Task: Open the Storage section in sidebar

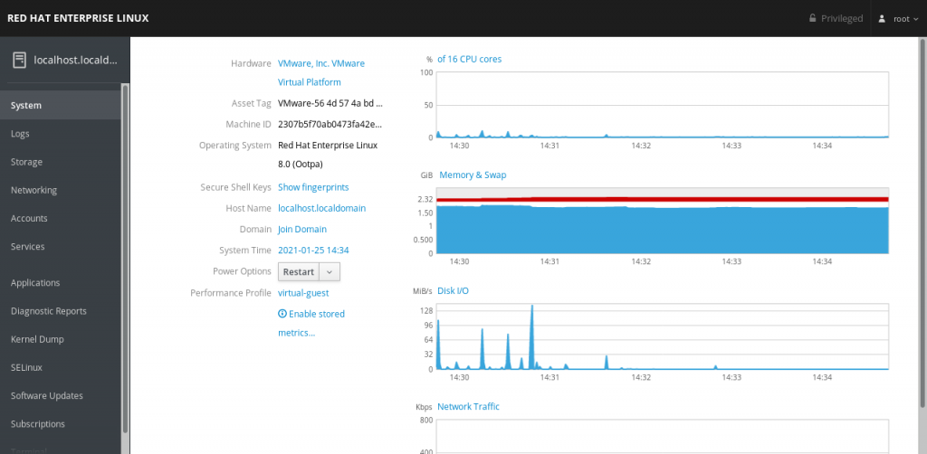Action: tap(26, 162)
